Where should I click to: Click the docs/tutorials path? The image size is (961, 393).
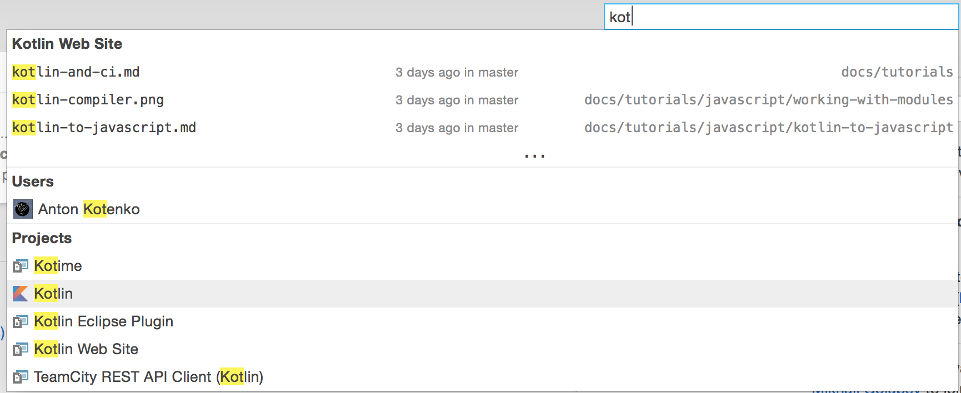897,72
